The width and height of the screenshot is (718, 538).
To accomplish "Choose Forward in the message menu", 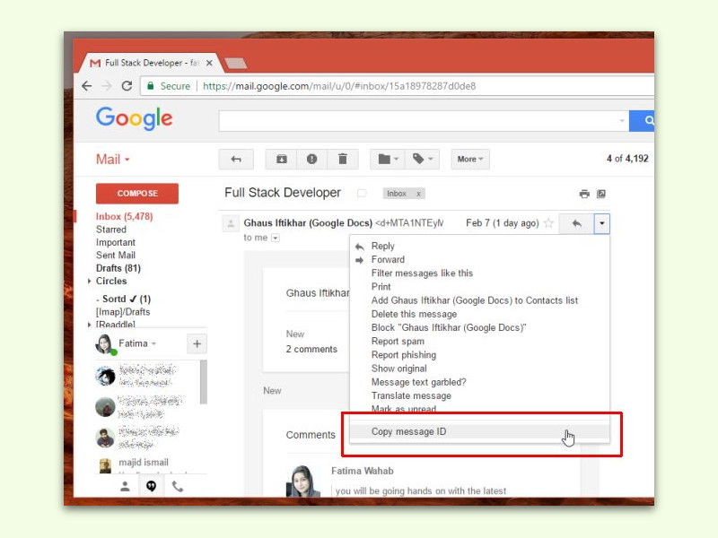I will [388, 260].
